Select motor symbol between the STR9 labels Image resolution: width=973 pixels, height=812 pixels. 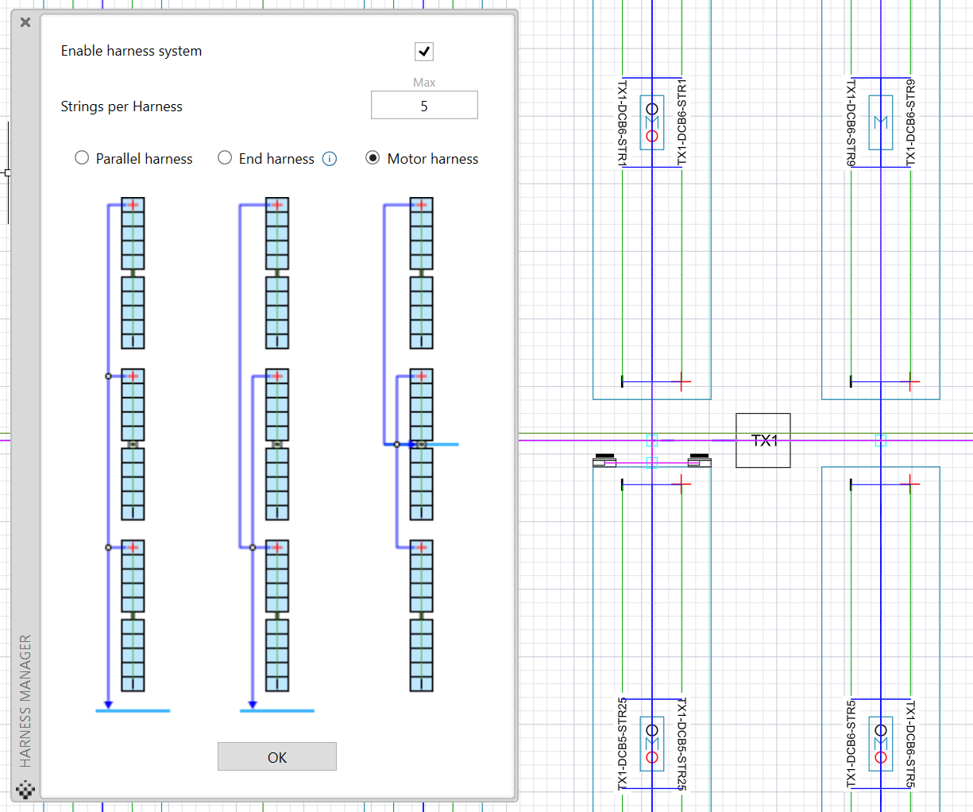881,122
